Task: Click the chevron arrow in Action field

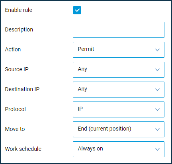Action: click(157, 50)
